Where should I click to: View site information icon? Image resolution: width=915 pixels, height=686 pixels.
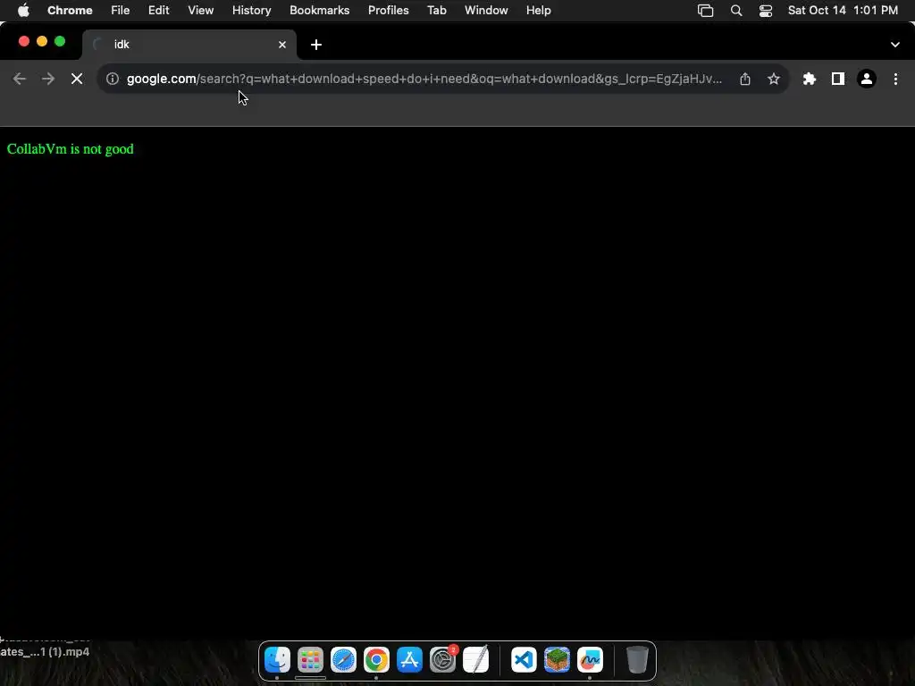pos(113,79)
